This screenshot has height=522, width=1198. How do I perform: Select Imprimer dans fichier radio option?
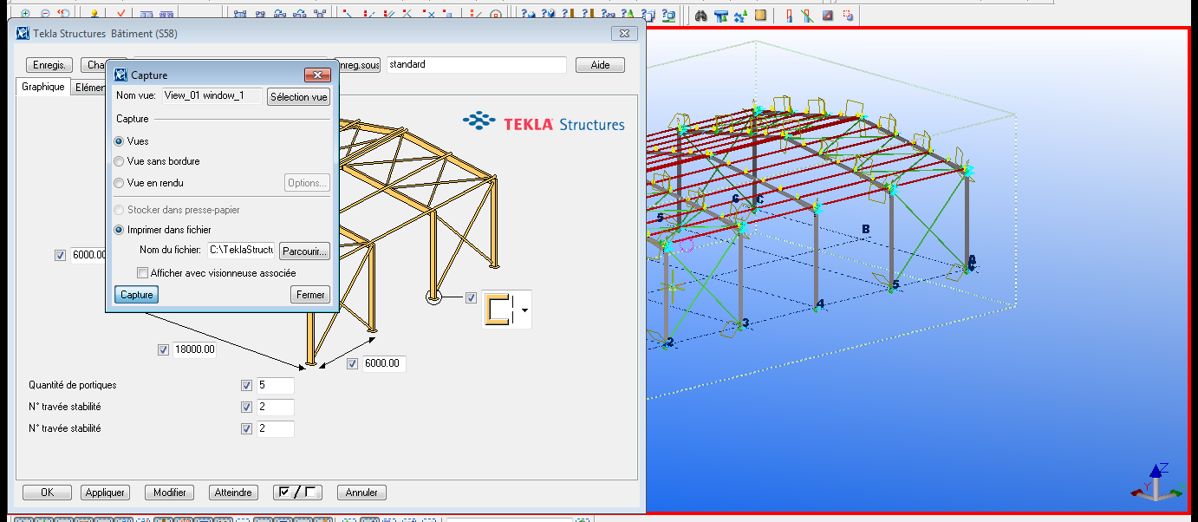(x=120, y=230)
